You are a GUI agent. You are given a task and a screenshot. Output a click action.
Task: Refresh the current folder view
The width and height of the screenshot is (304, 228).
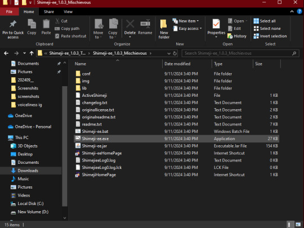point(175,53)
